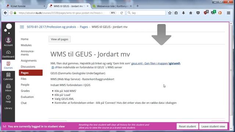Click the 80% zoom indicator
Image resolution: width=235 pixels, height=132 pixels.
click(113, 13)
